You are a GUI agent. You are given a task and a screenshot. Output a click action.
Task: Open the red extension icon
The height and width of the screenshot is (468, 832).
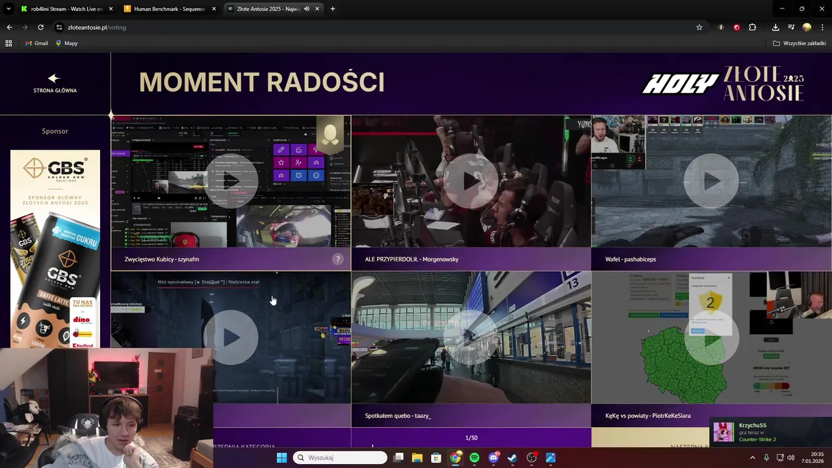[736, 27]
